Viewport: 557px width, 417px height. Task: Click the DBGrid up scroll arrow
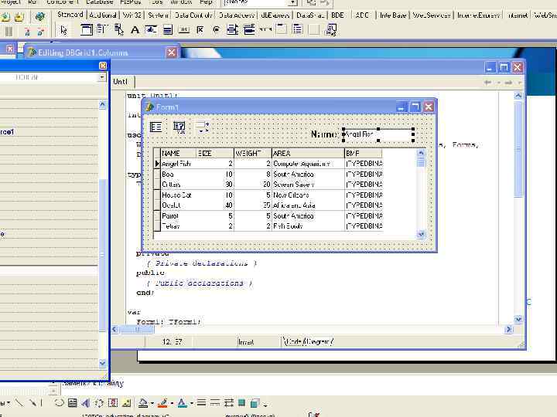pos(421,153)
